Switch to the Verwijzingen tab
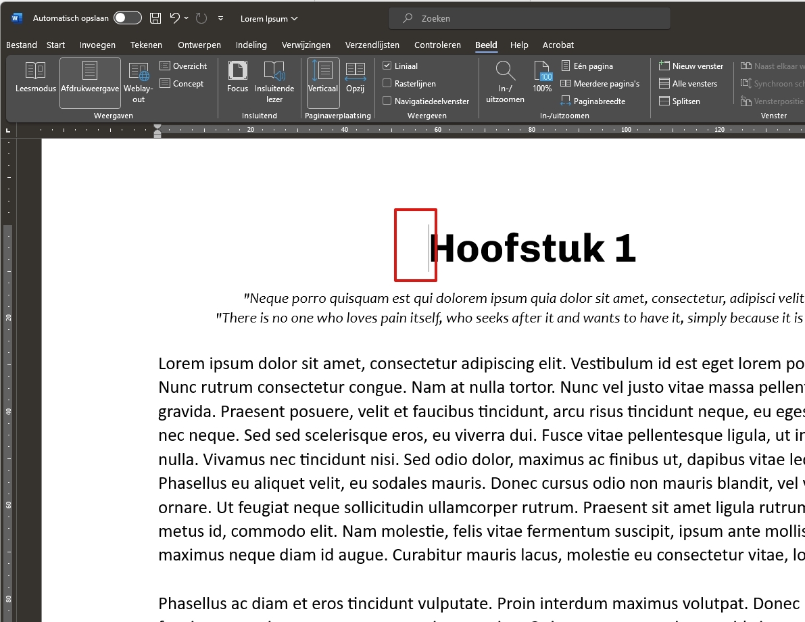Viewport: 805px width, 622px height. 306,45
